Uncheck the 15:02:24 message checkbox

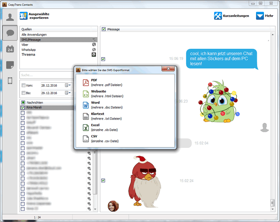point(103,181)
